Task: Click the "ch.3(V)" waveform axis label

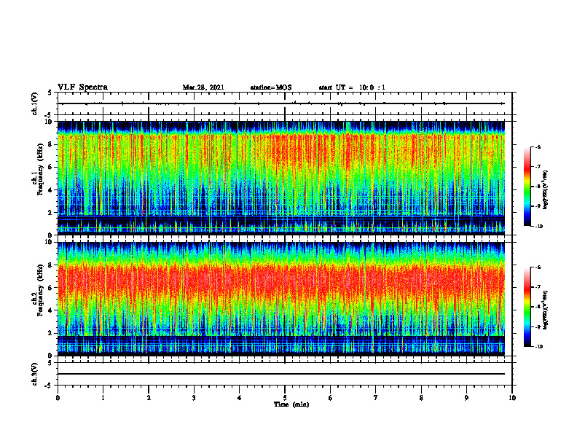Action: [35, 374]
